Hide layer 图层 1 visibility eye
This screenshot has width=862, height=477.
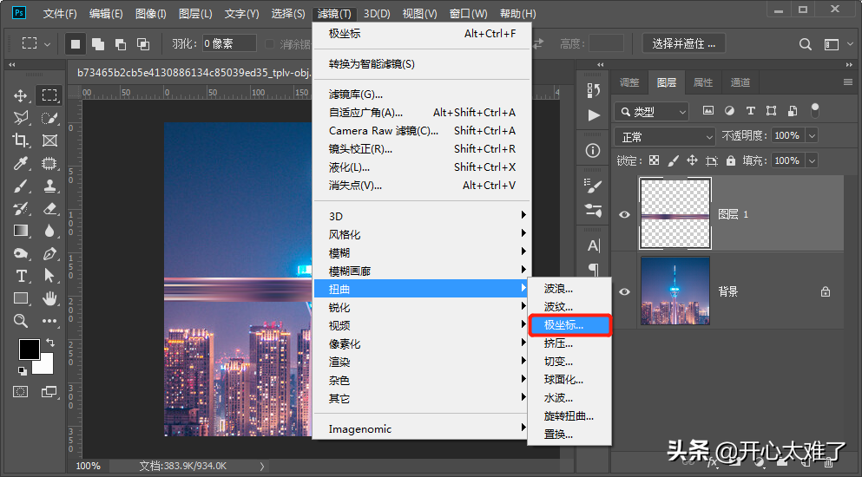click(x=624, y=214)
